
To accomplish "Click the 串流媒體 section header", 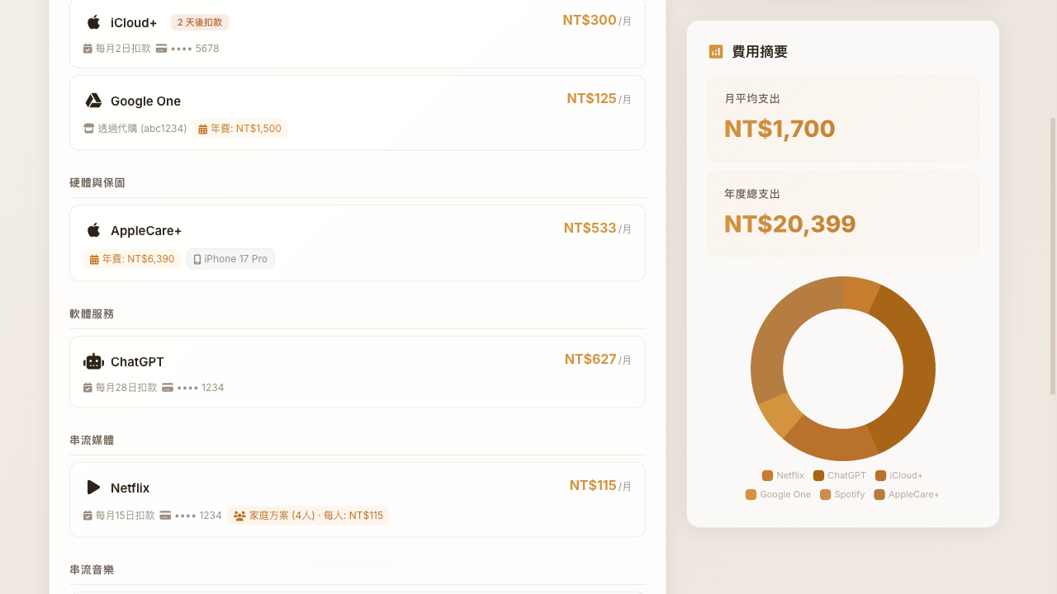I will point(92,440).
